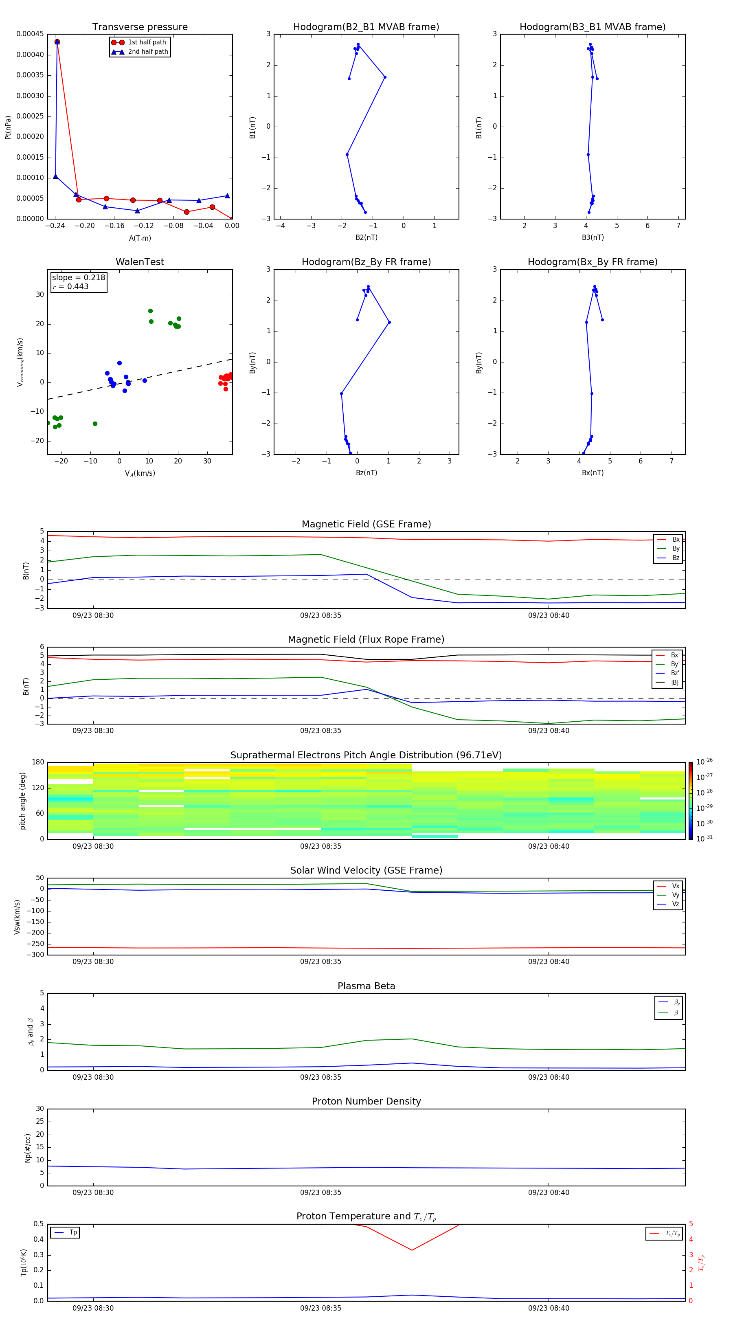Click the Bx' legend entry in Flux Rope plot
This screenshot has height=1344, width=733.
[x=667, y=655]
